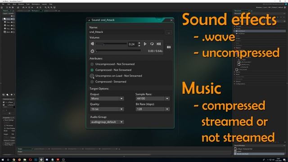Decrease volume with down stepper arrow
This screenshot has width=288, height=162.
pos(139,45)
